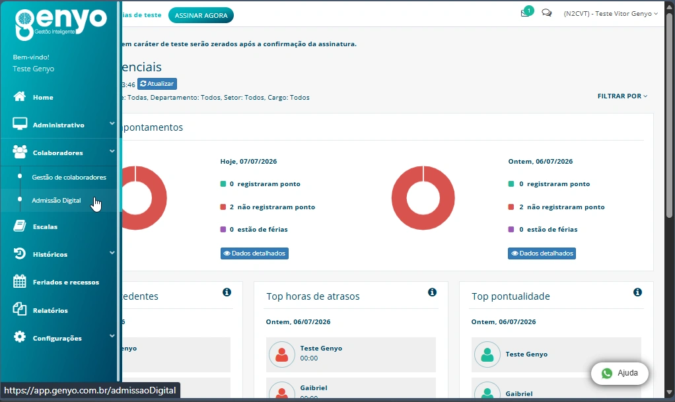
Task: Expand the Históricos menu chevron
Action: 112,253
